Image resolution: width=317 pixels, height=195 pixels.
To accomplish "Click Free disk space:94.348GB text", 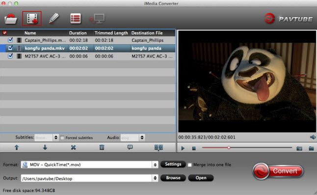I will point(29,191).
